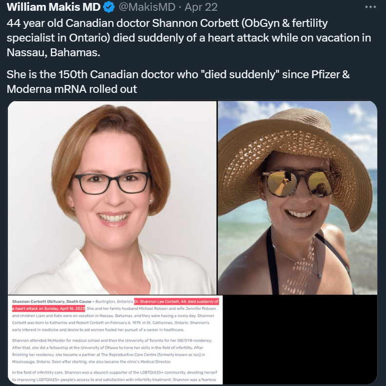Open the obituary text screenshot image
Screen dimensions: 386x386
(115, 340)
